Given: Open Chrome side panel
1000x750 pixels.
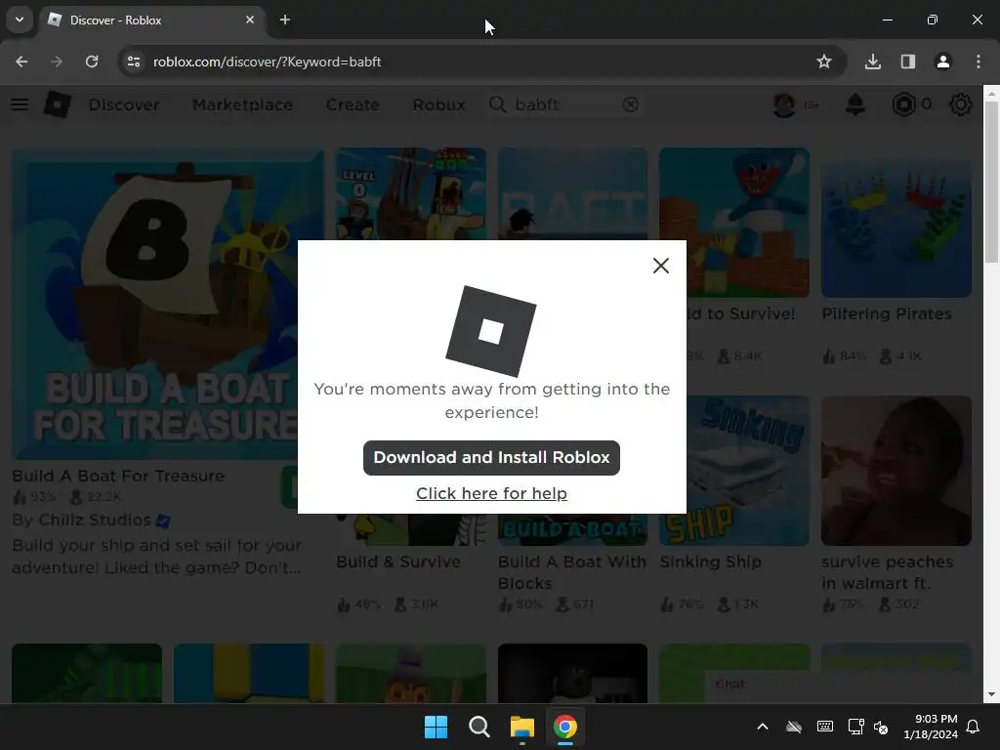Looking at the screenshot, I should pyautogui.click(x=907, y=62).
